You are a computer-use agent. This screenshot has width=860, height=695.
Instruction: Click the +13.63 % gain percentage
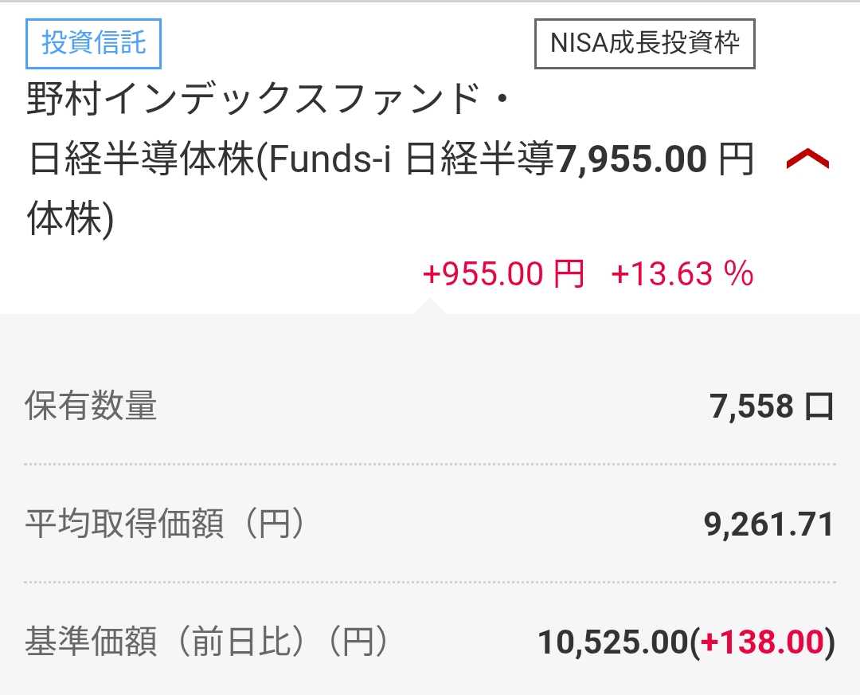pyautogui.click(x=682, y=274)
